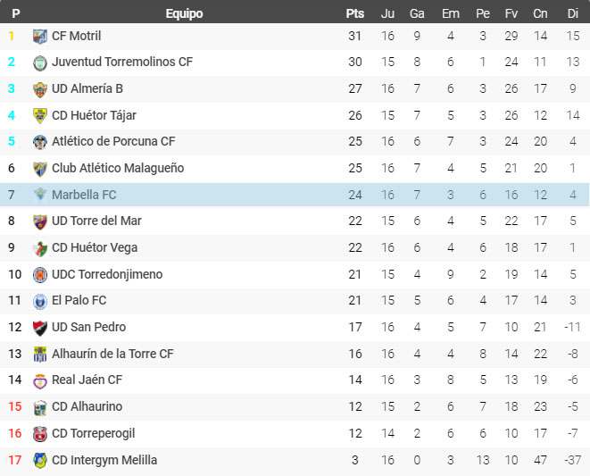Click the Di column header
The height and width of the screenshot is (476, 590).
click(x=573, y=13)
